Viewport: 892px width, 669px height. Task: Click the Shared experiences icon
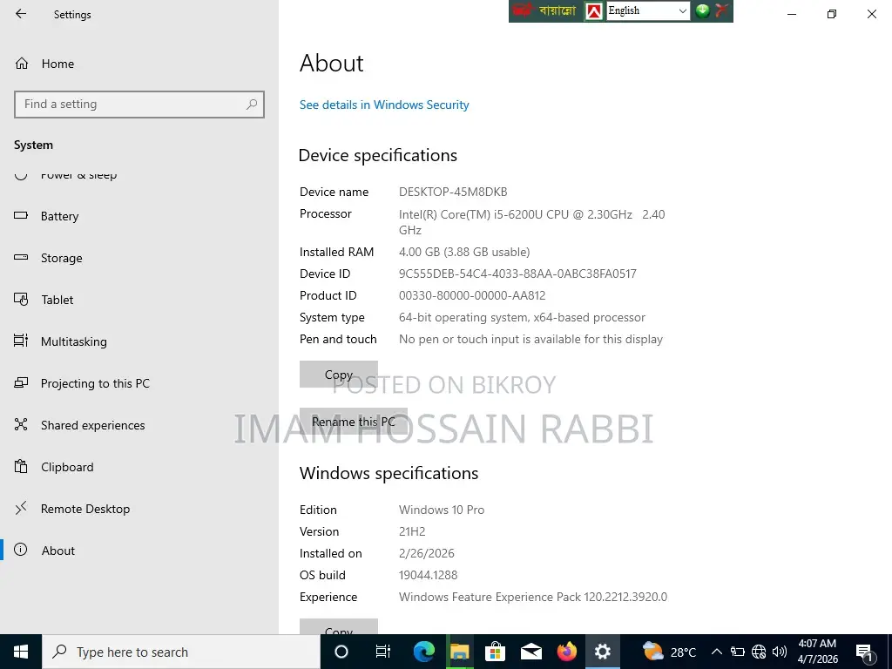[21, 424]
